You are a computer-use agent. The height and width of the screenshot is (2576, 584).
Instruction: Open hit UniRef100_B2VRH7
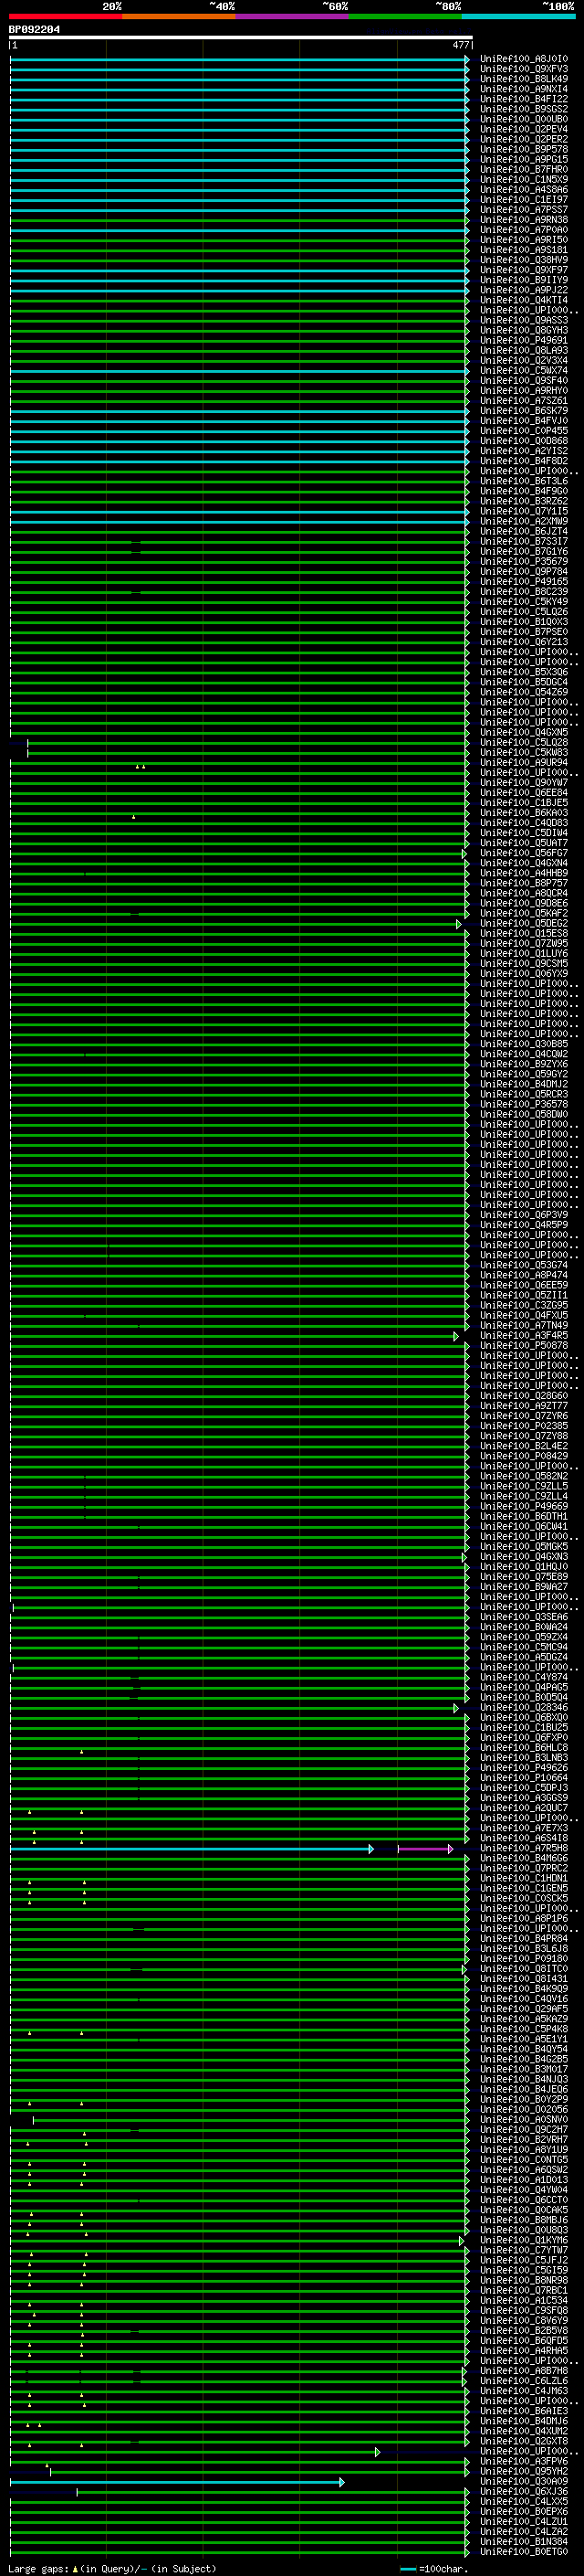[x=524, y=2140]
